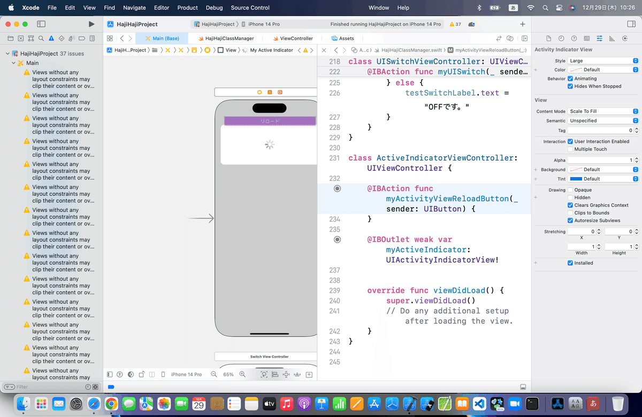This screenshot has width=642, height=417.
Task: Add an editor on the right
Action: pos(525,39)
